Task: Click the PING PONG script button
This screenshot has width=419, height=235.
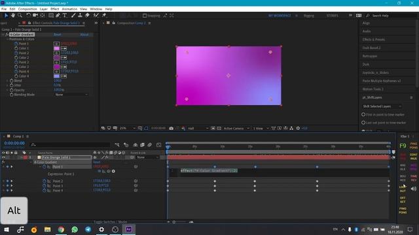Action: click(x=403, y=210)
